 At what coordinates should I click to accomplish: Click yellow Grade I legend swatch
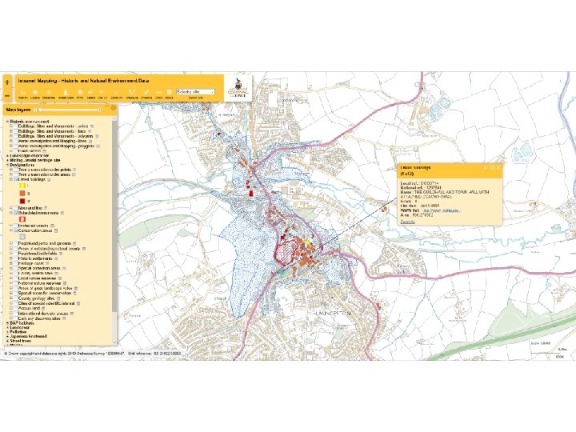click(x=22, y=186)
